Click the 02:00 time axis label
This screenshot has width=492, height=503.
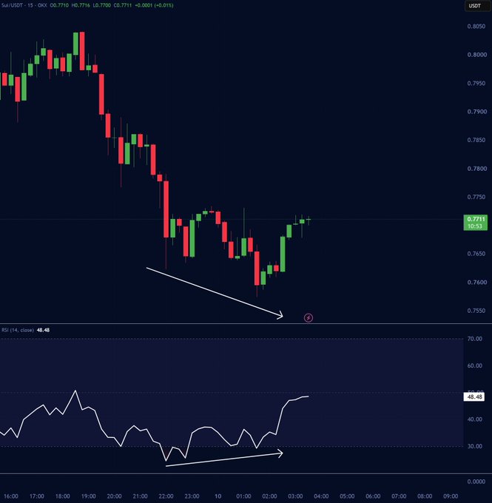click(269, 496)
